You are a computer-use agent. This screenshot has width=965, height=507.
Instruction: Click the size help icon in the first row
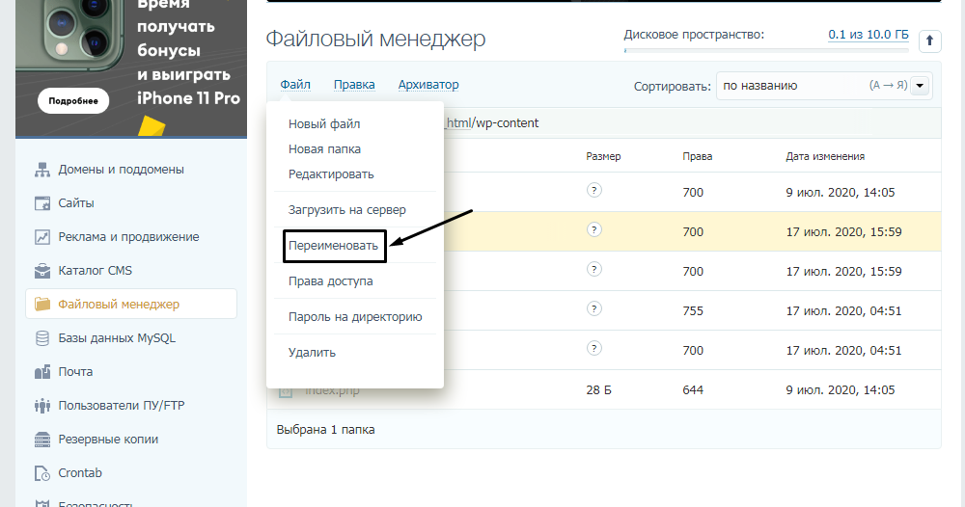pos(594,191)
